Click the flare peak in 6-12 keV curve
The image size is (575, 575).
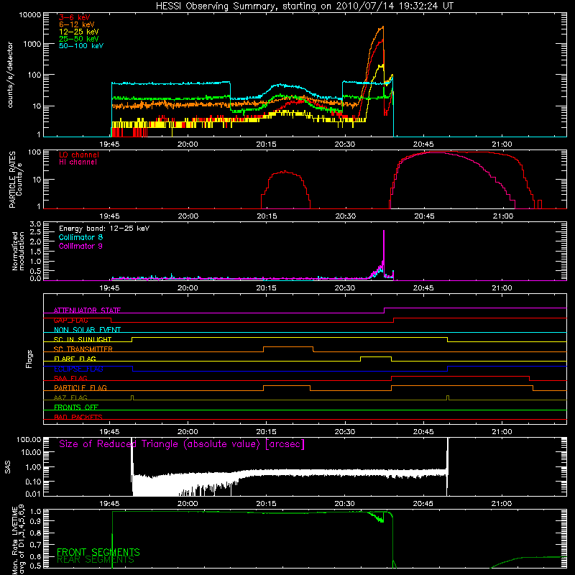coord(383,27)
